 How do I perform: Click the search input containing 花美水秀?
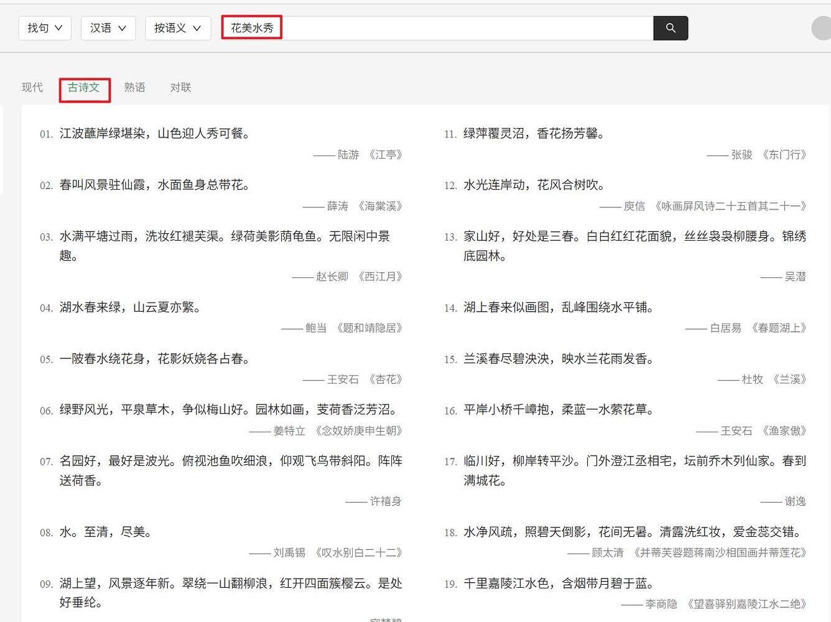coord(435,28)
